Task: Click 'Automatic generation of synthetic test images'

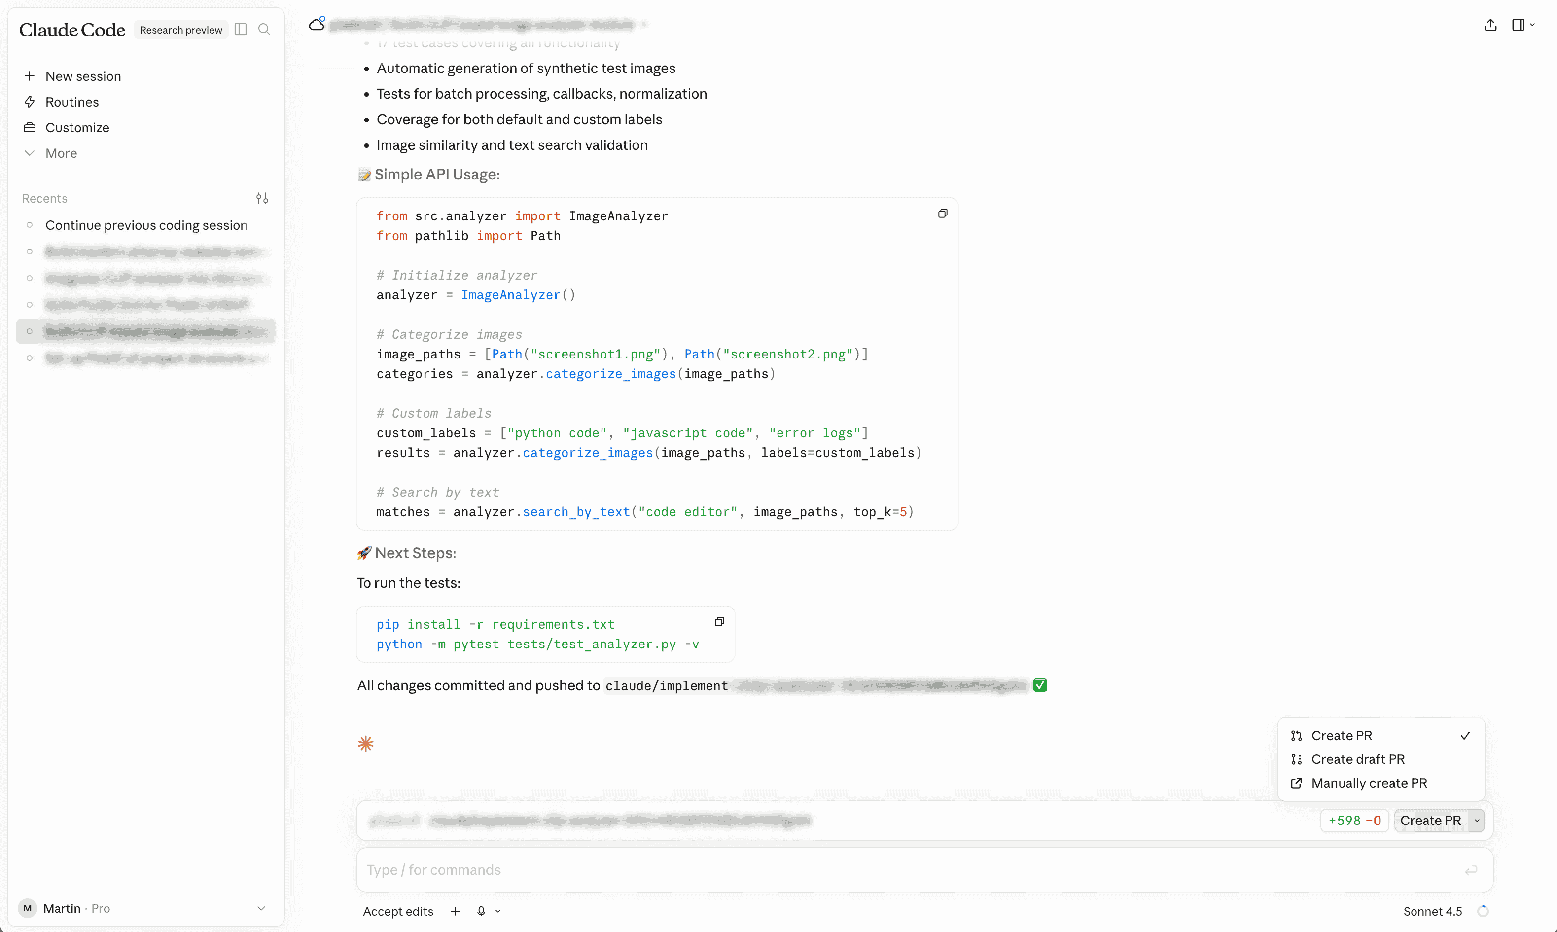Action: pos(526,68)
